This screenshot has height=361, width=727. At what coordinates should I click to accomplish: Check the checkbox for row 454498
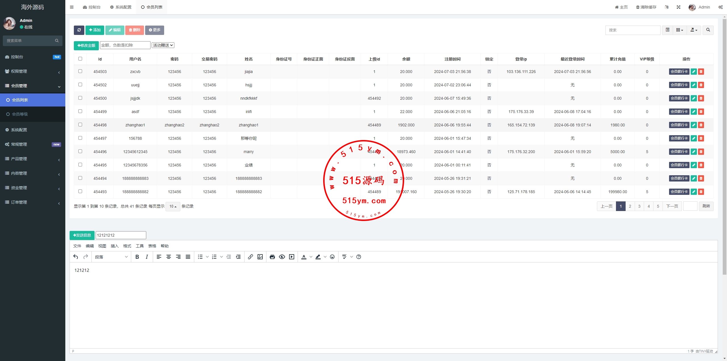[80, 125]
